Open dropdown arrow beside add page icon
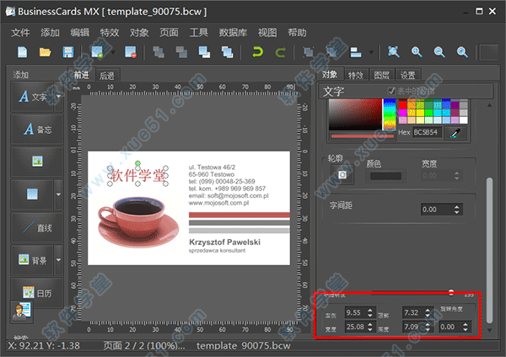This screenshot has height=357, width=506. 113,52
